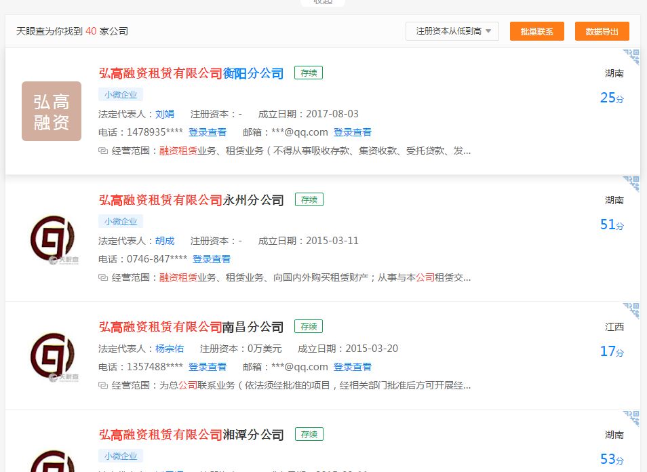The width and height of the screenshot is (647, 472).
Task: Open legal representative 杨宗佑 profile
Action: (x=170, y=349)
